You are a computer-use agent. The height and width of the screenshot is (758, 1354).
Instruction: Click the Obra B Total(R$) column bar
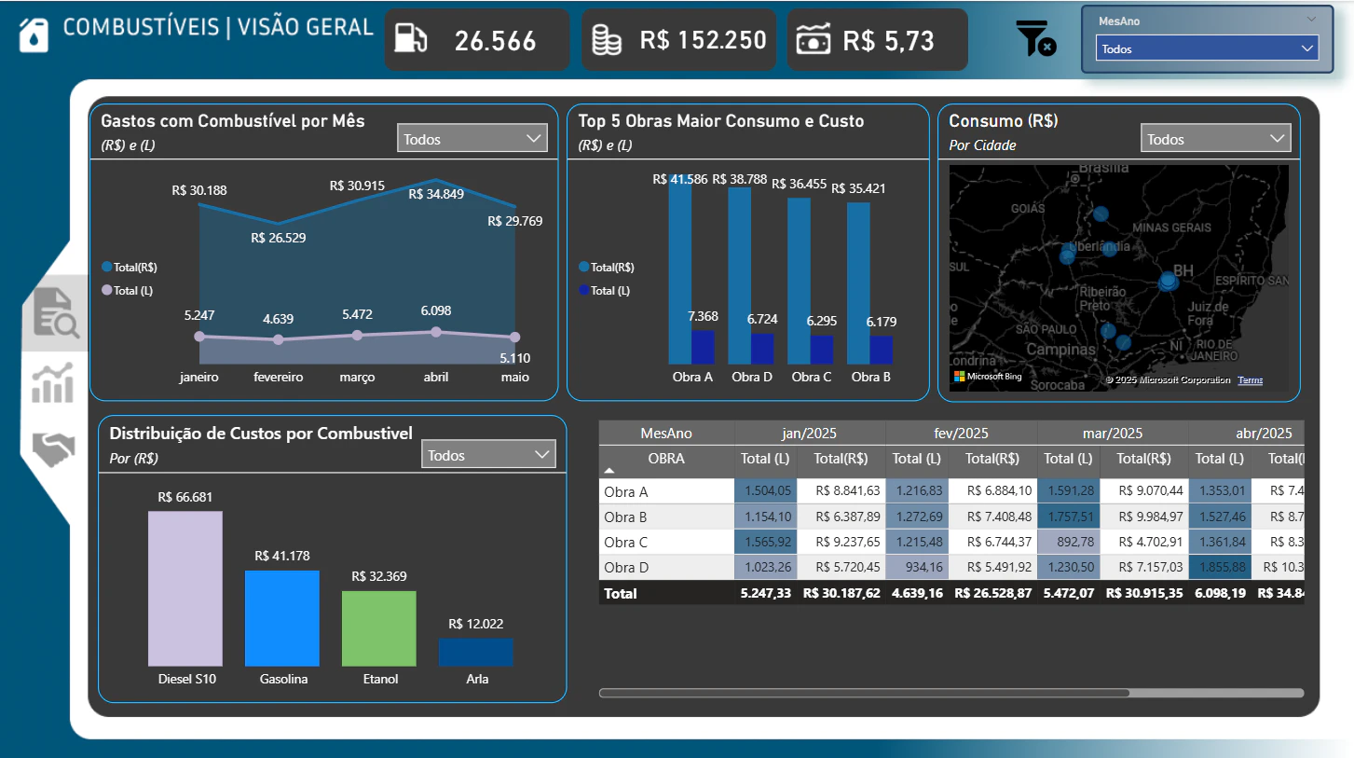pyautogui.click(x=858, y=283)
